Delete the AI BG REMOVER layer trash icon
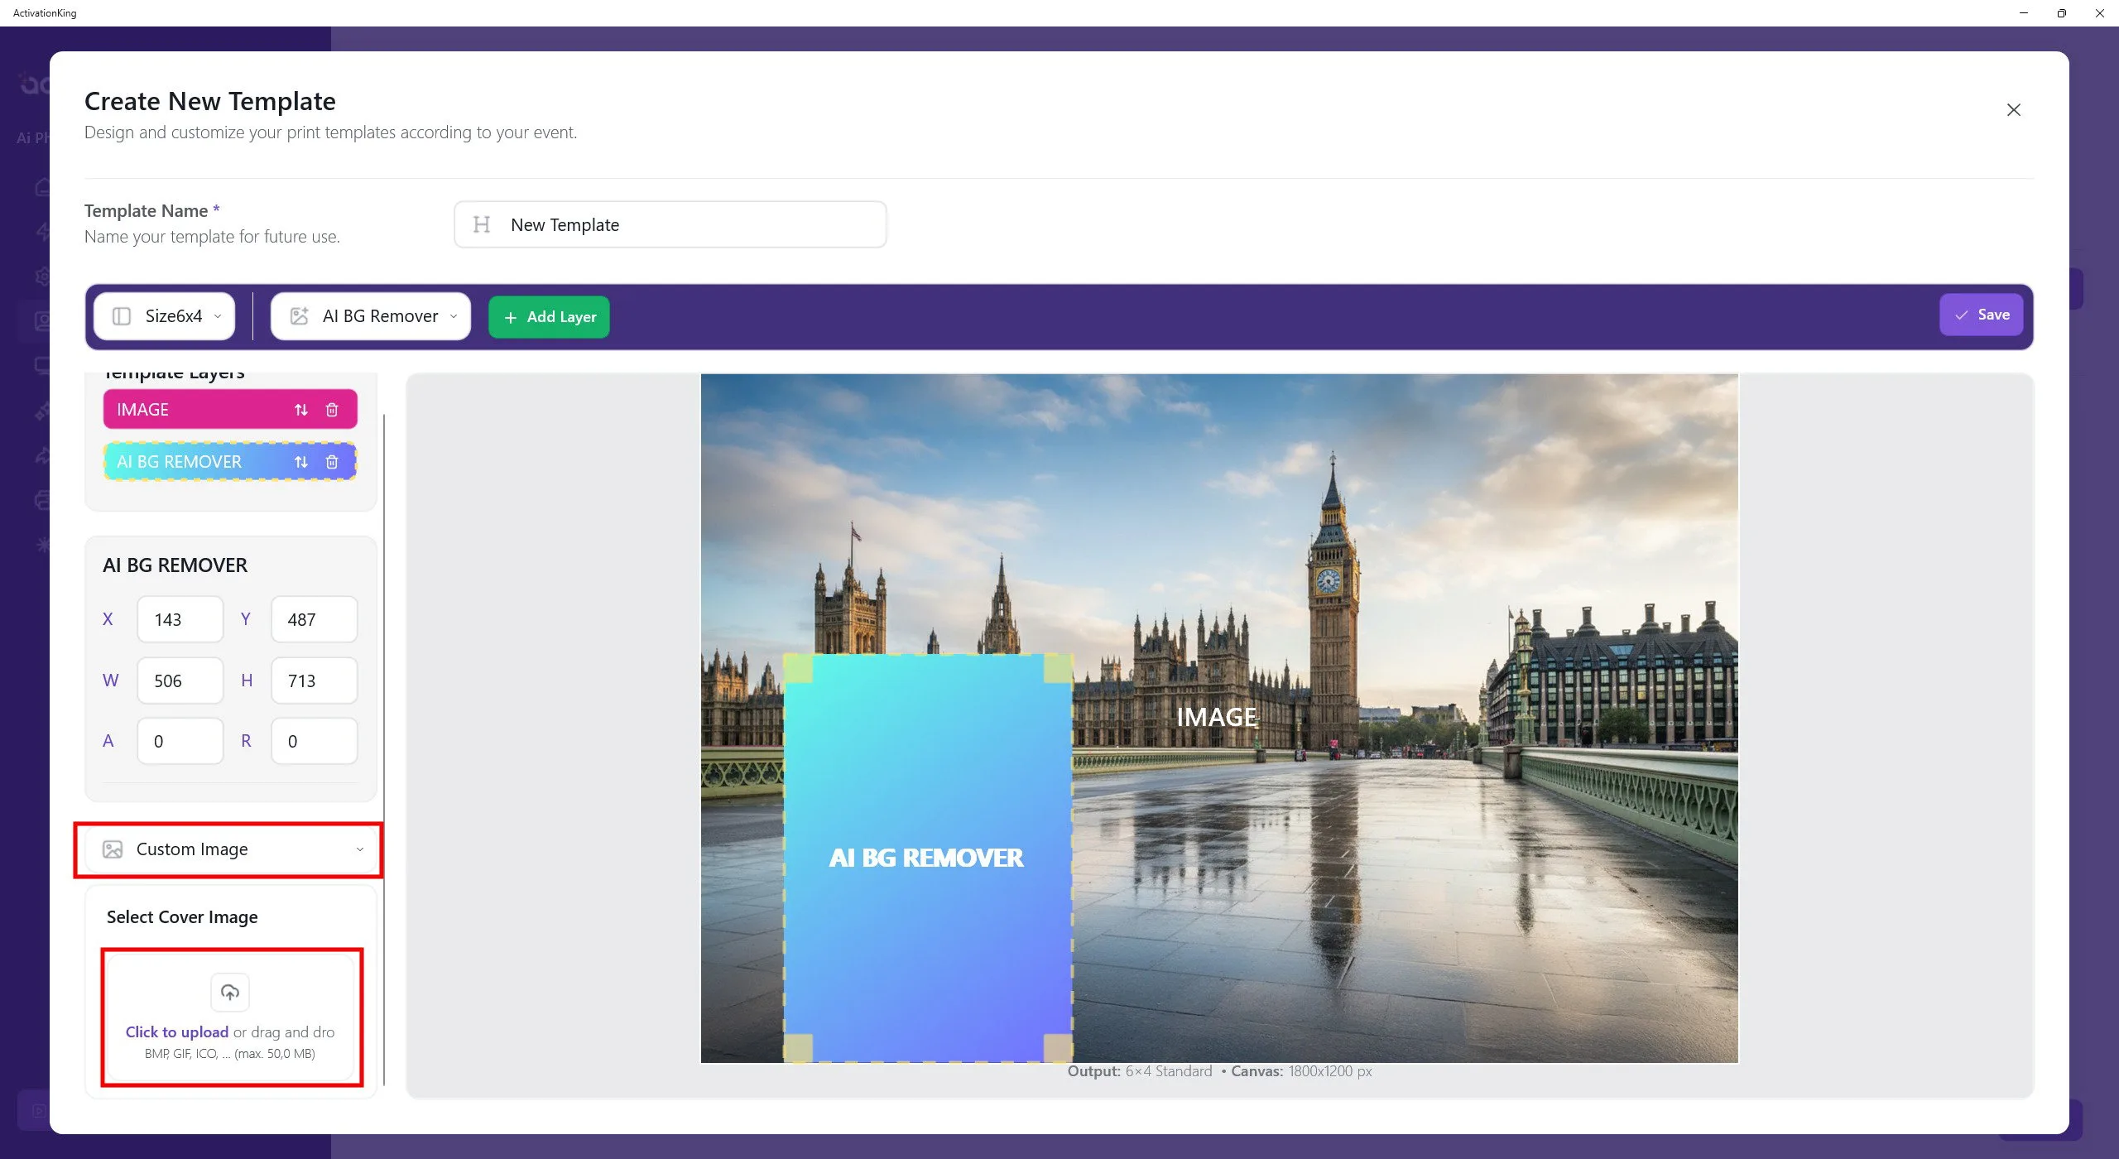The height and width of the screenshot is (1159, 2119). pos(332,462)
